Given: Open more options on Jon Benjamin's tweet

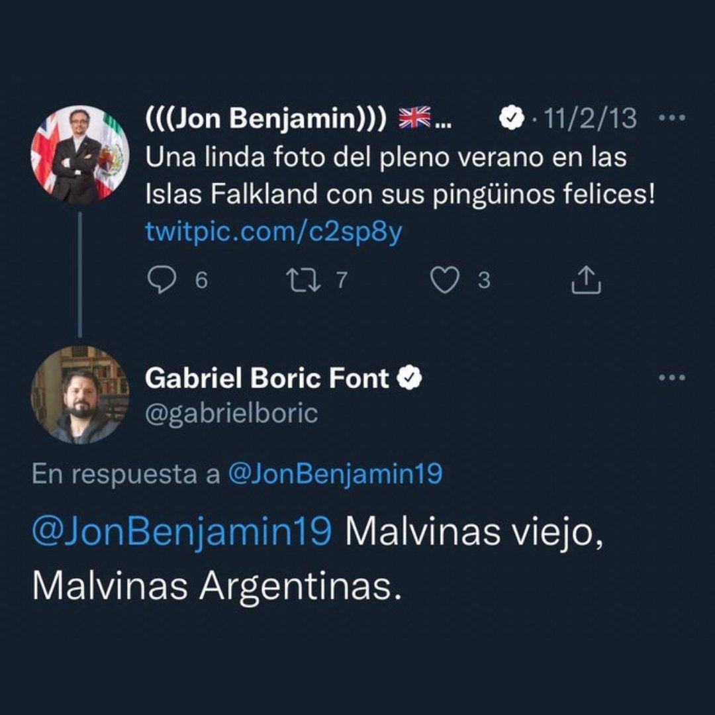Looking at the screenshot, I should click(673, 119).
